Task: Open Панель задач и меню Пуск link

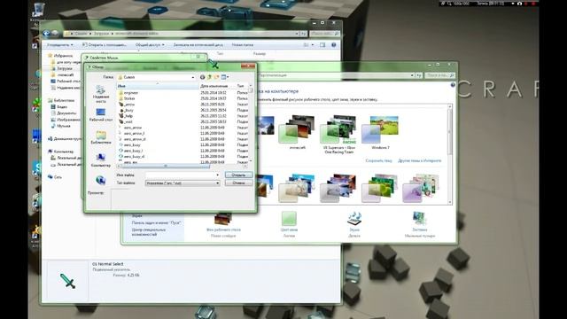Action: 156,222
